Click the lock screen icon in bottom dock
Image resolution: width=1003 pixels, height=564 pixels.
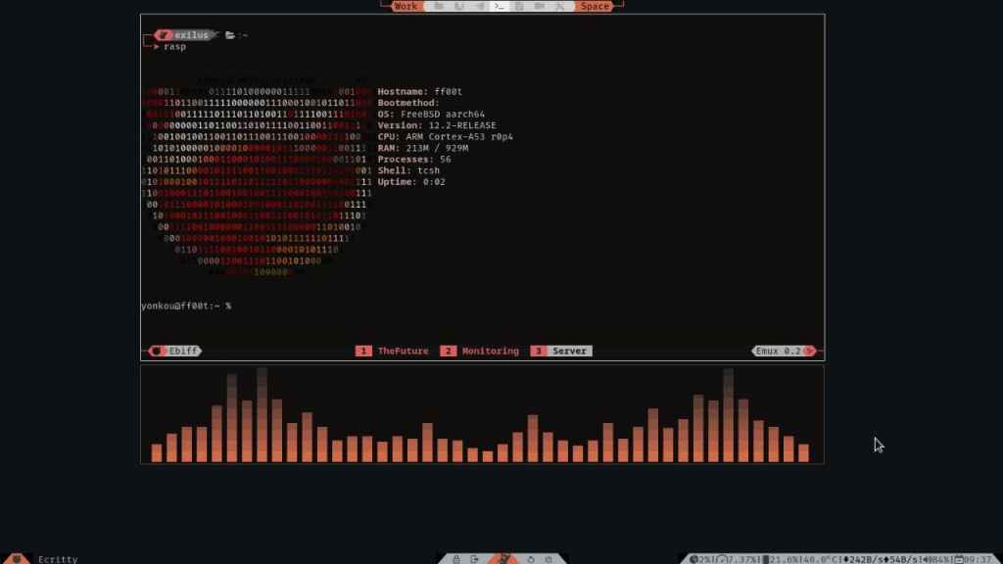point(456,558)
